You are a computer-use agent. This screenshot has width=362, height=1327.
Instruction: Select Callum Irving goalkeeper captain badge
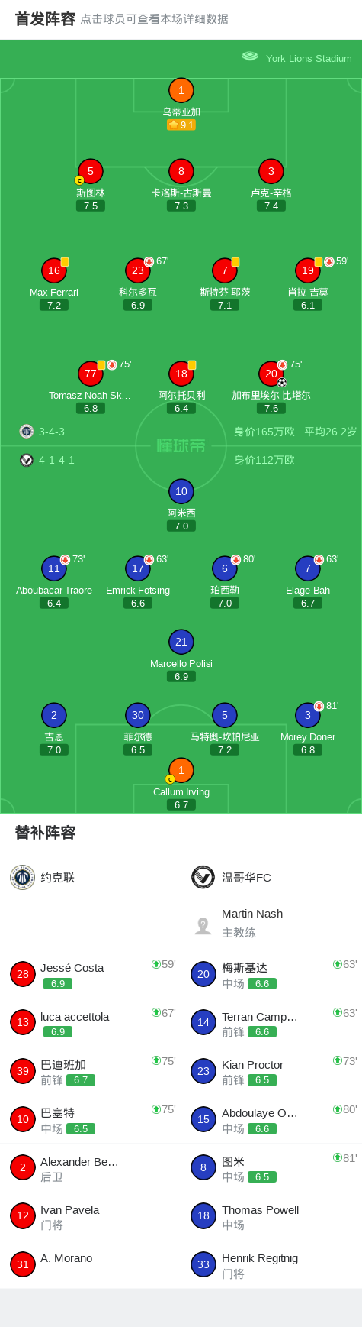(181, 770)
